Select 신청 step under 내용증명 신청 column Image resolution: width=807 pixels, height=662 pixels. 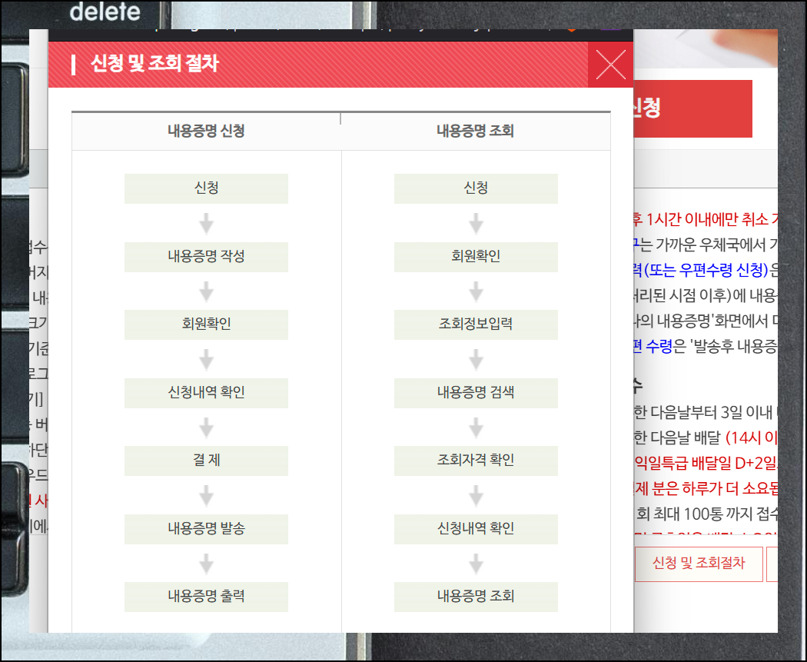[206, 188]
